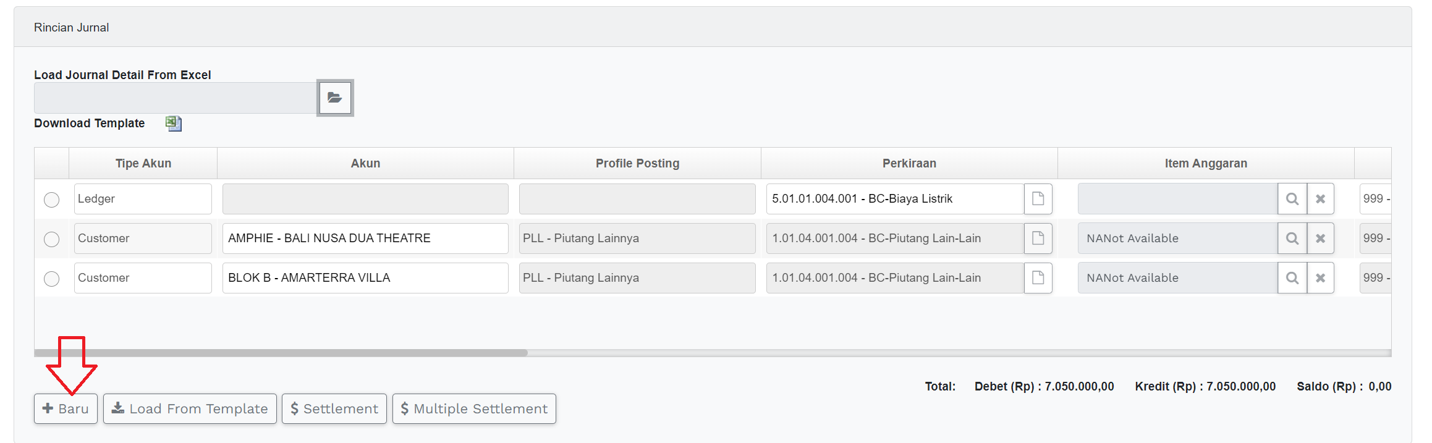Clear Item Anggaran for BLOK B row
This screenshot has width=1432, height=443.
coord(1320,278)
